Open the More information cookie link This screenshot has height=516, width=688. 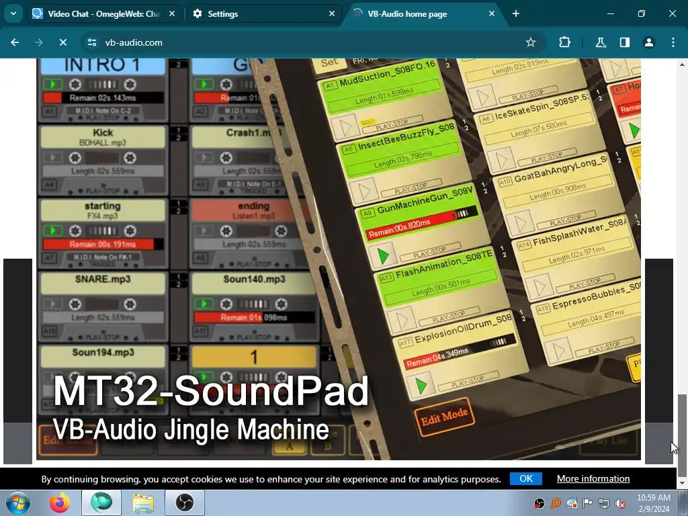click(x=593, y=478)
